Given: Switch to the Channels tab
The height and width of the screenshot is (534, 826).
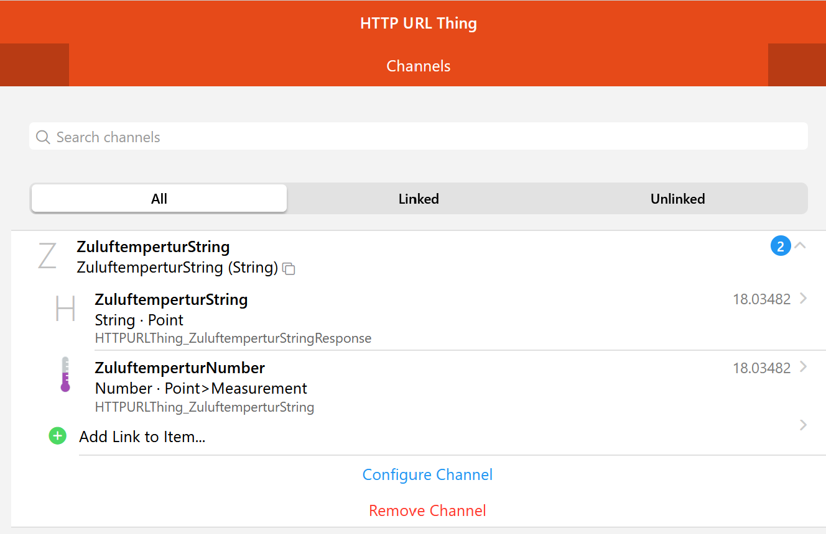Looking at the screenshot, I should [x=419, y=66].
